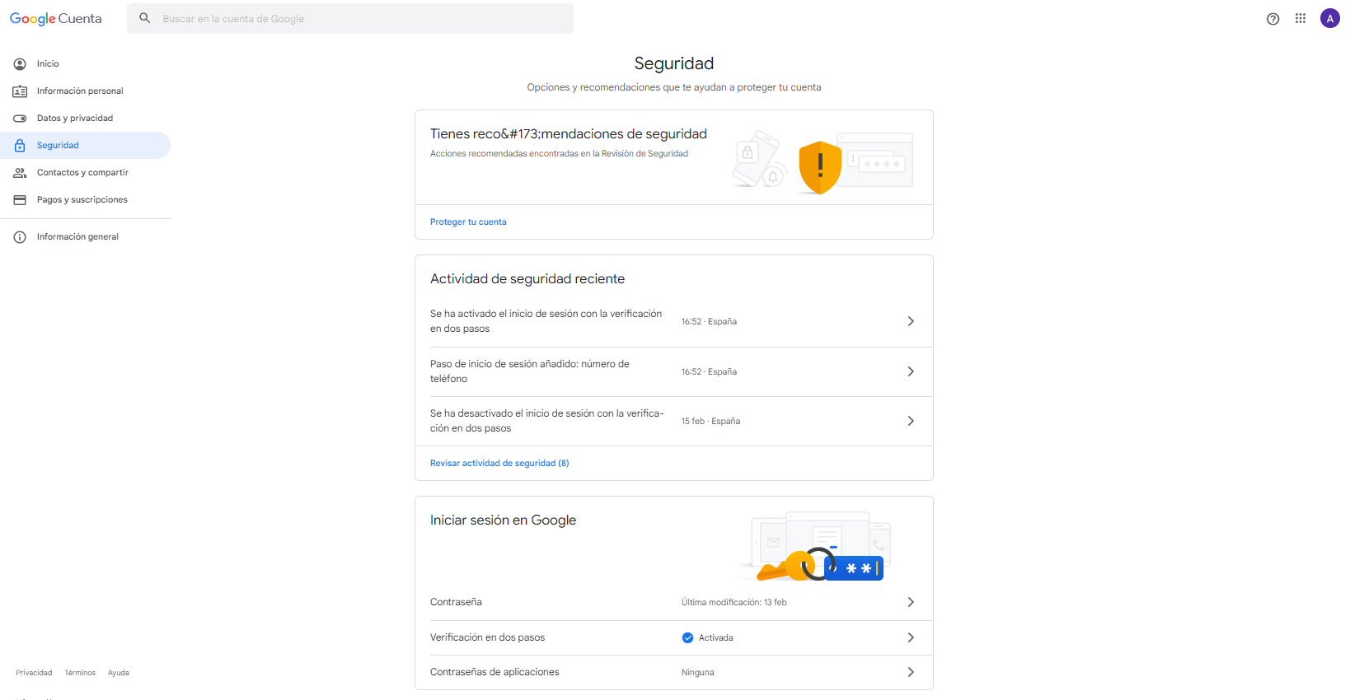Click the Pagos y suscripciones card icon
1350x700 pixels.
click(20, 199)
